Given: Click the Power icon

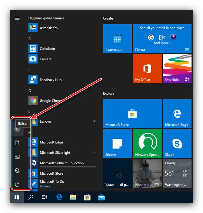Looking at the screenshot, I should (17, 184).
